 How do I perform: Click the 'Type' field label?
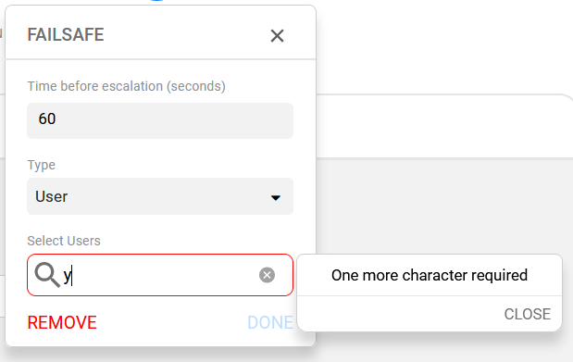point(42,165)
